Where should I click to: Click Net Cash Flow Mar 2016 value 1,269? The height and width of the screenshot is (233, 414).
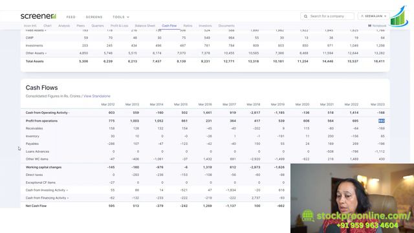[x=207, y=206]
